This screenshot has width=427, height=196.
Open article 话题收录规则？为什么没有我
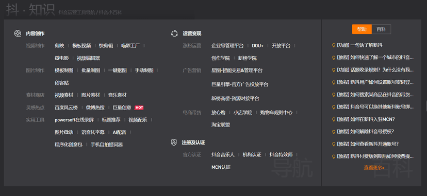click(375, 70)
